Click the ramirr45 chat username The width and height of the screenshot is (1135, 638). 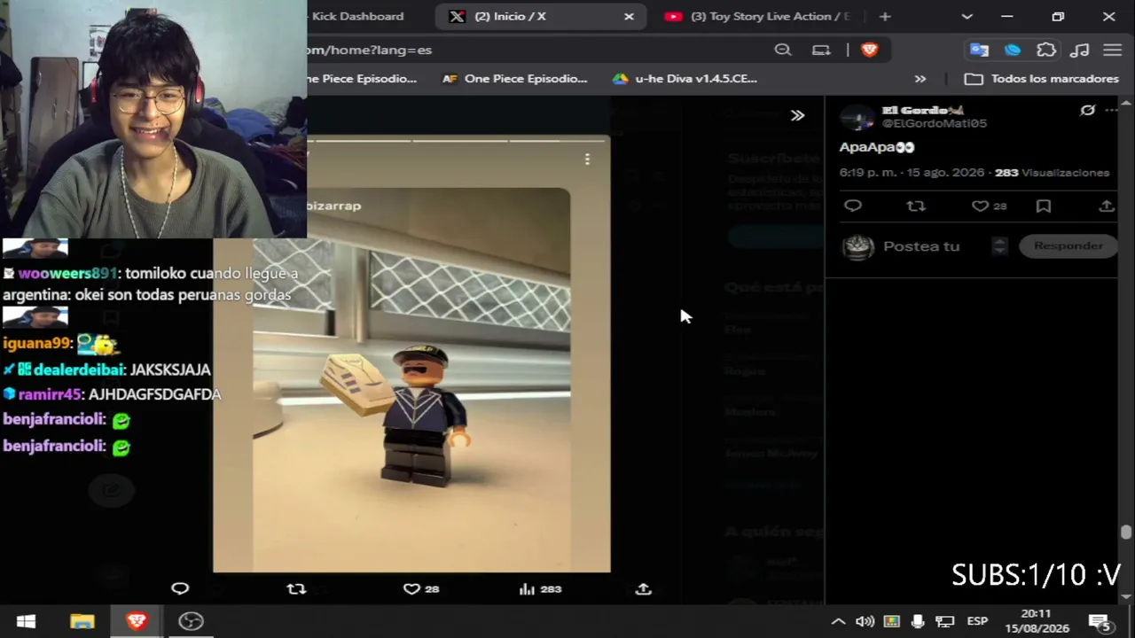point(51,394)
